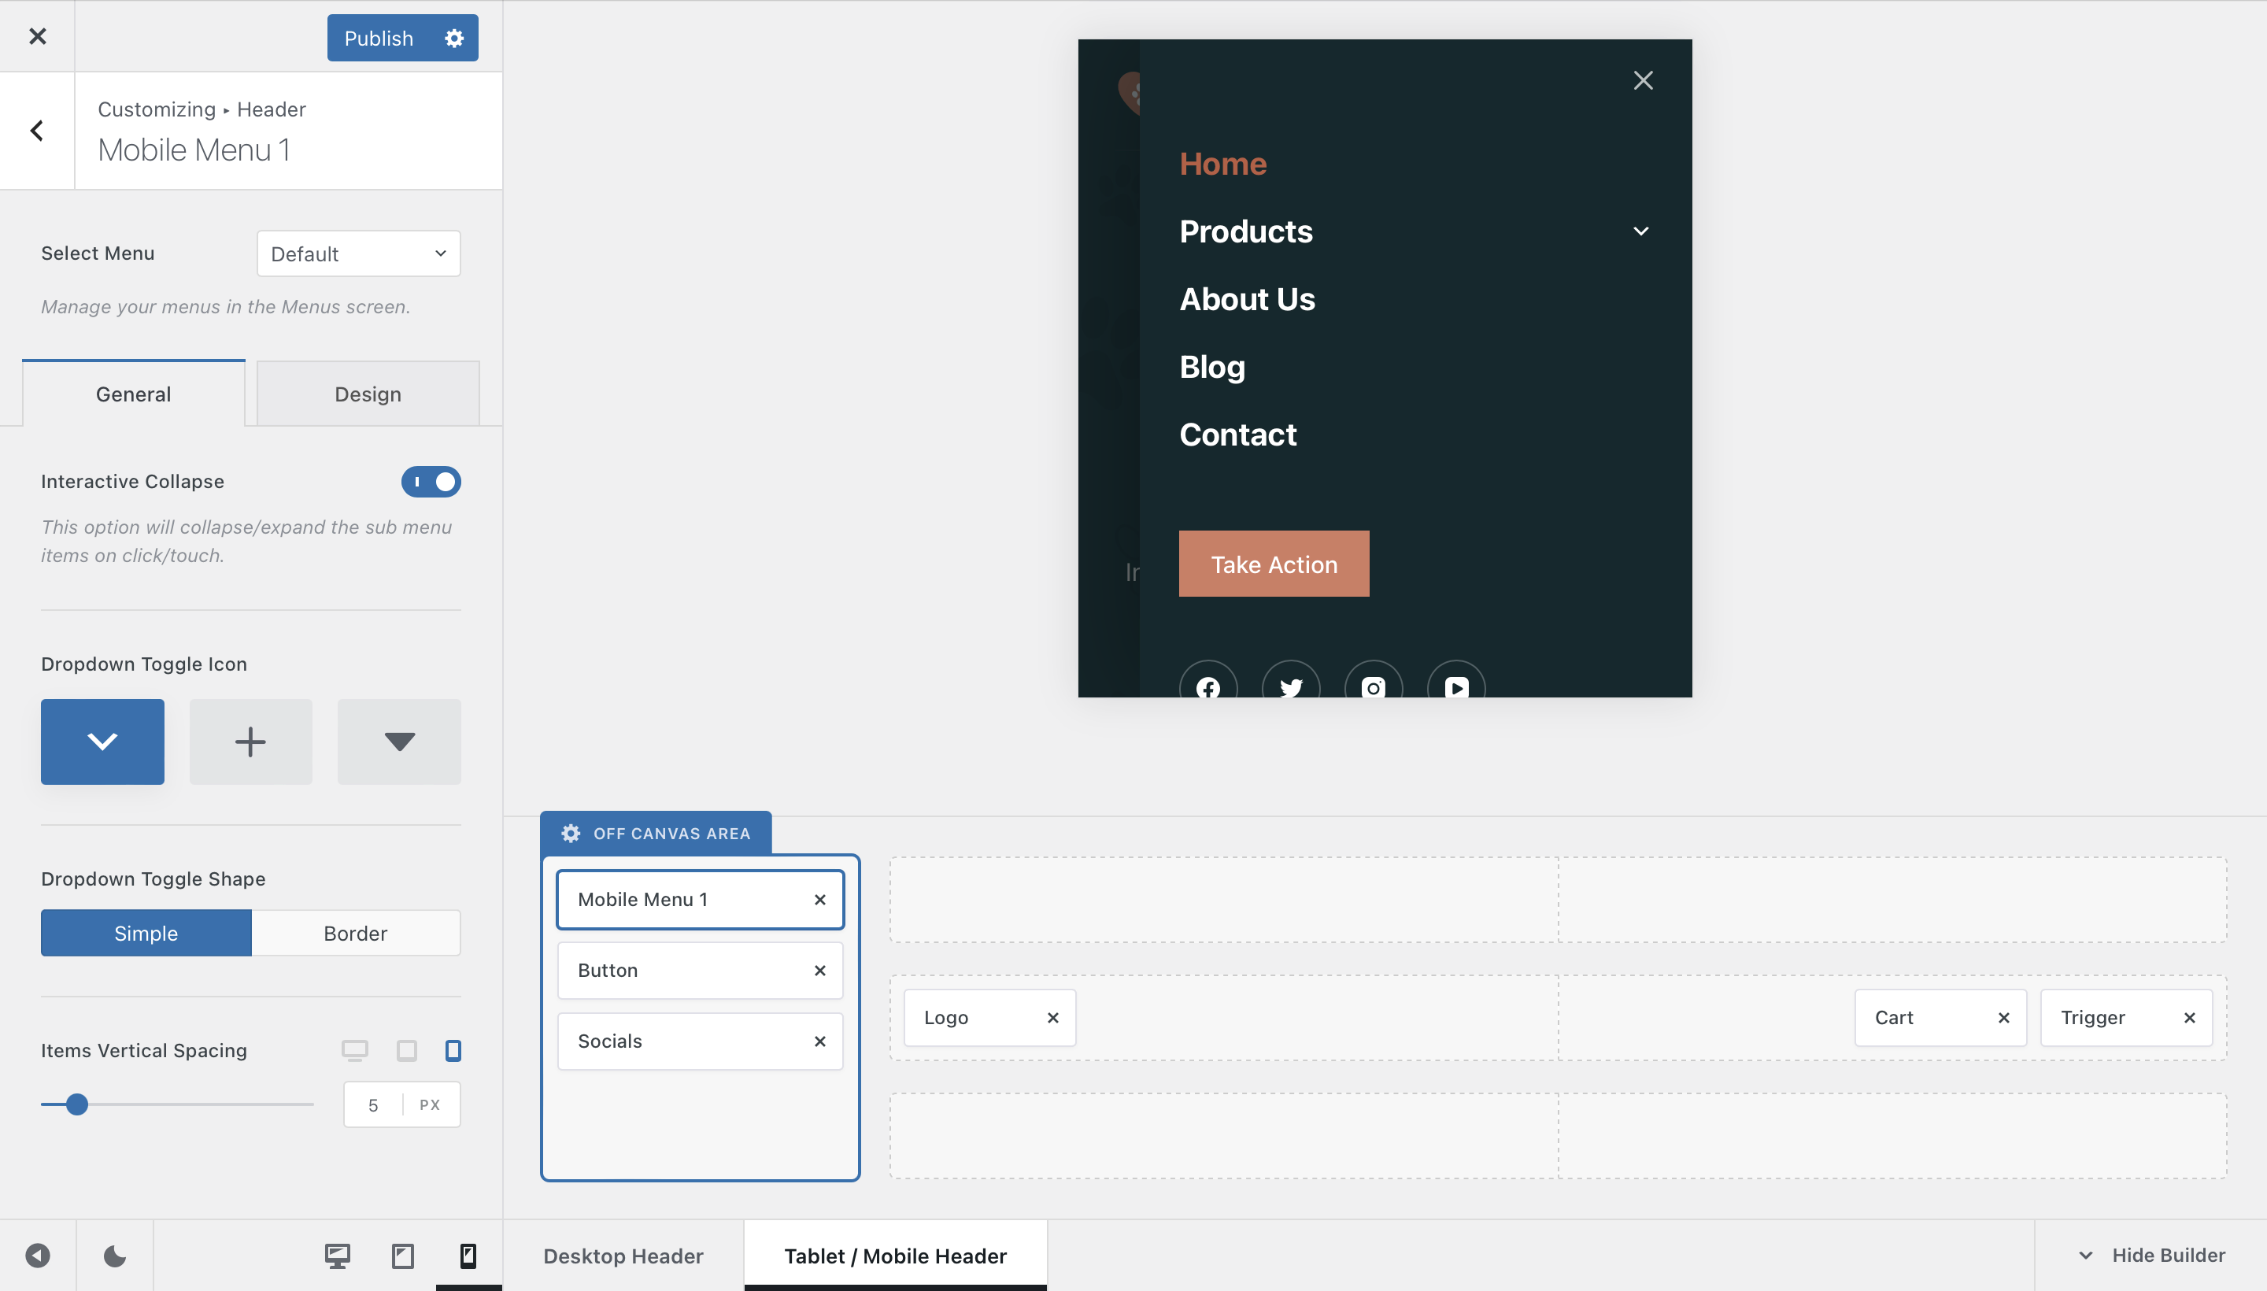The height and width of the screenshot is (1291, 2267).
Task: Remove the Socials item from off canvas
Action: (x=820, y=1041)
